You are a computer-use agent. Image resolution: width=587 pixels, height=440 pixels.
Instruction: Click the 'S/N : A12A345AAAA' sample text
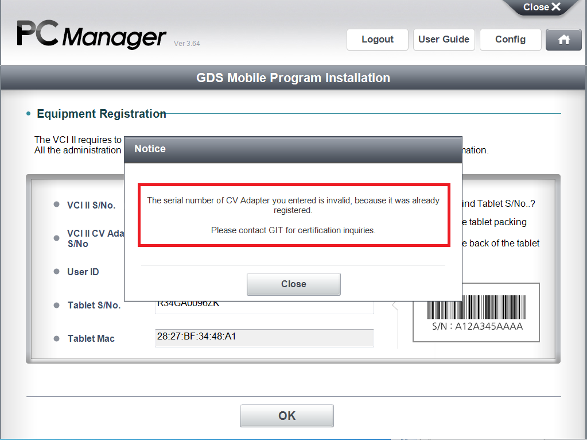pyautogui.click(x=477, y=326)
